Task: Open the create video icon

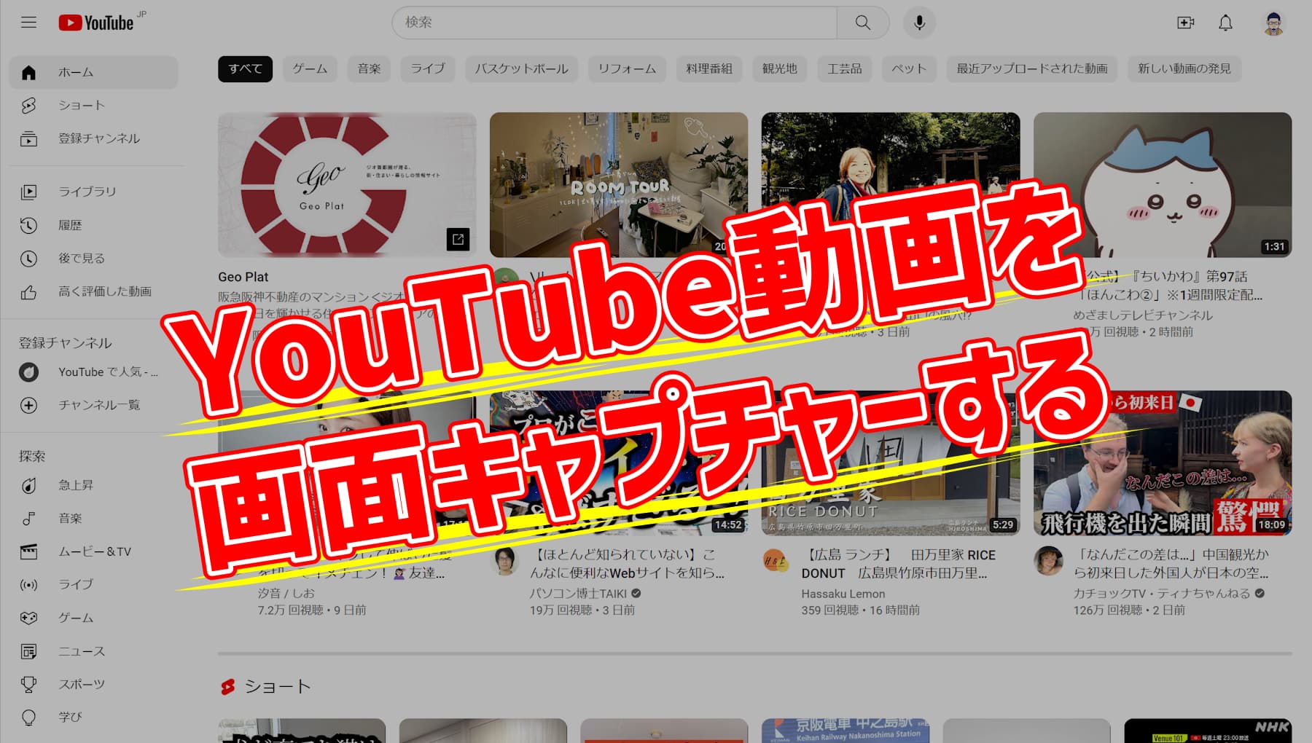Action: [1186, 23]
